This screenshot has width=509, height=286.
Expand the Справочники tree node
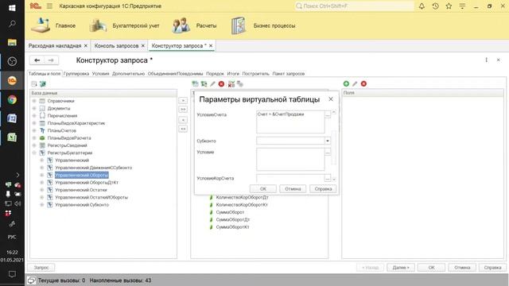click(34, 101)
